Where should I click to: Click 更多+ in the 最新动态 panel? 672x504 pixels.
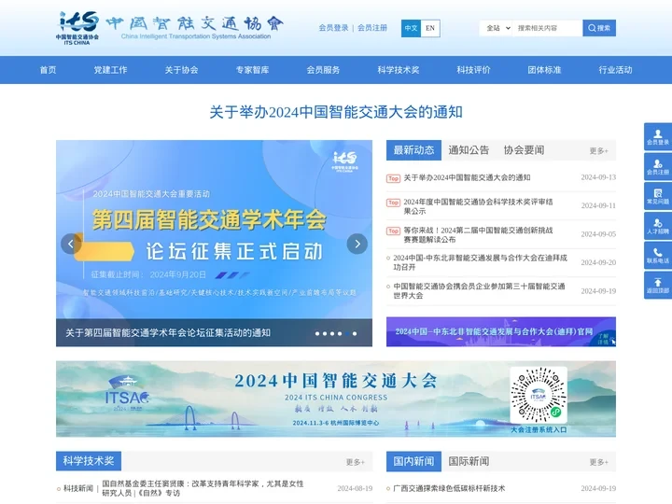tap(598, 151)
